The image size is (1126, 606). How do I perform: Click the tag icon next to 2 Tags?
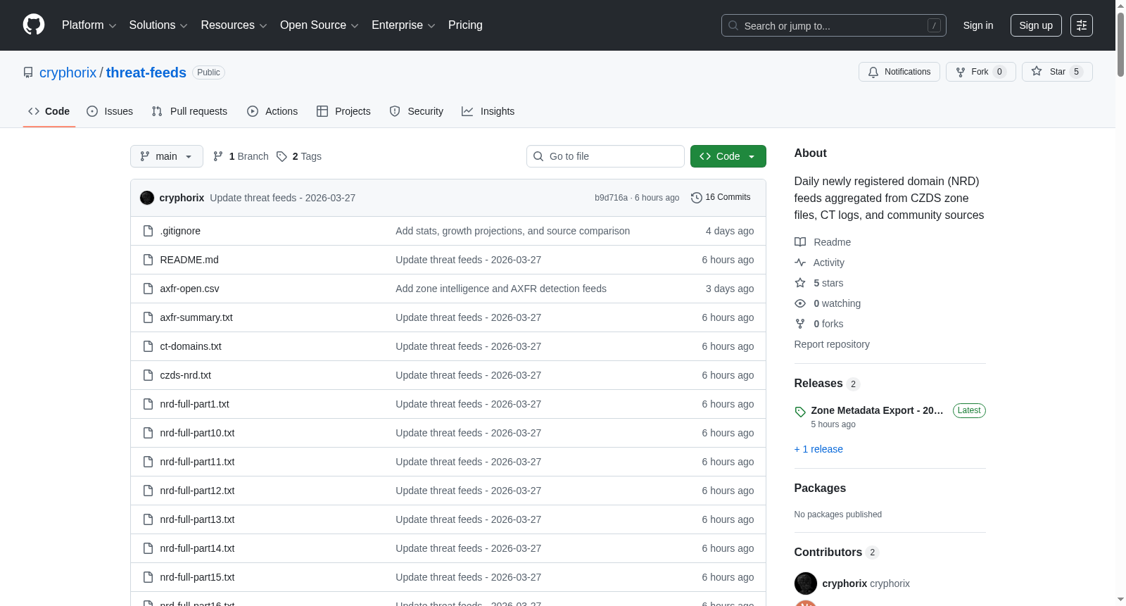pos(281,156)
